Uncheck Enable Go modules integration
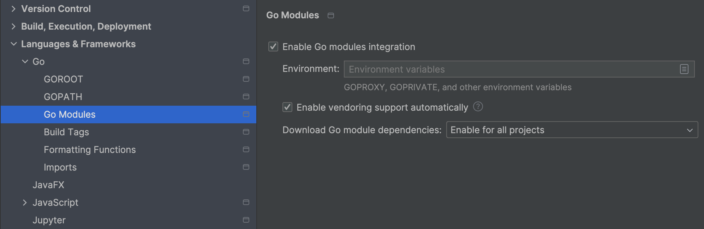This screenshot has height=229, width=704. [273, 47]
